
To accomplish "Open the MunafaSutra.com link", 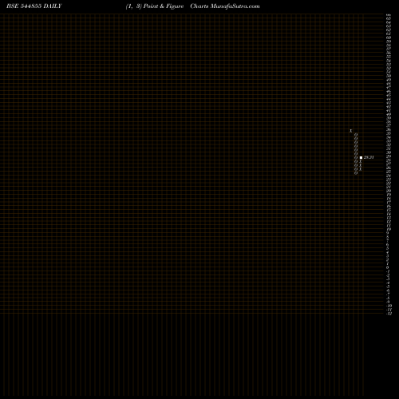I will [235, 6].
